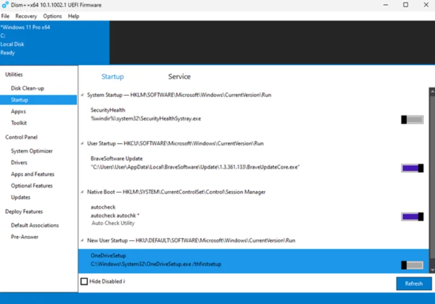Viewport: 435px width, 304px height.
Task: Collapse the System Startup group
Action: 83,95
